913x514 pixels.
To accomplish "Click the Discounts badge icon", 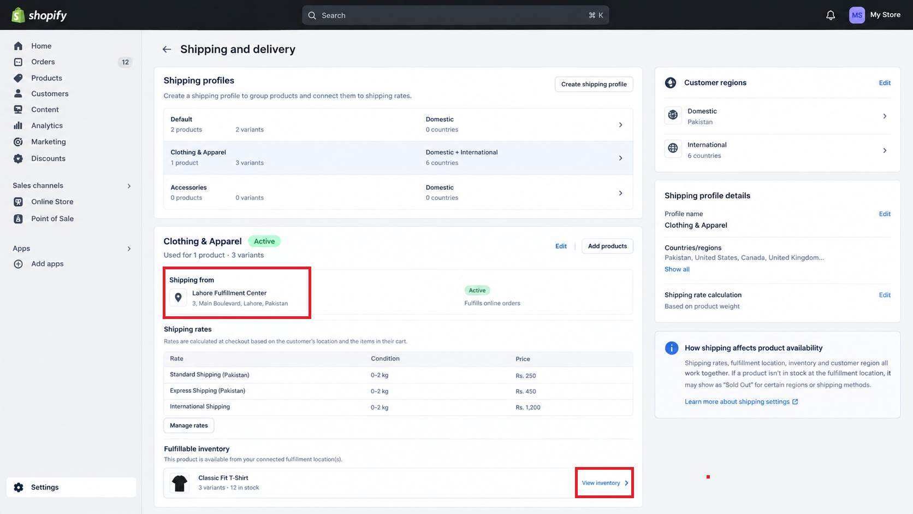I will tap(18, 158).
